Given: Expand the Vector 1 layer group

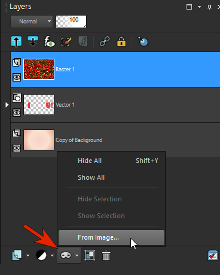Looking at the screenshot, I should (x=7, y=105).
